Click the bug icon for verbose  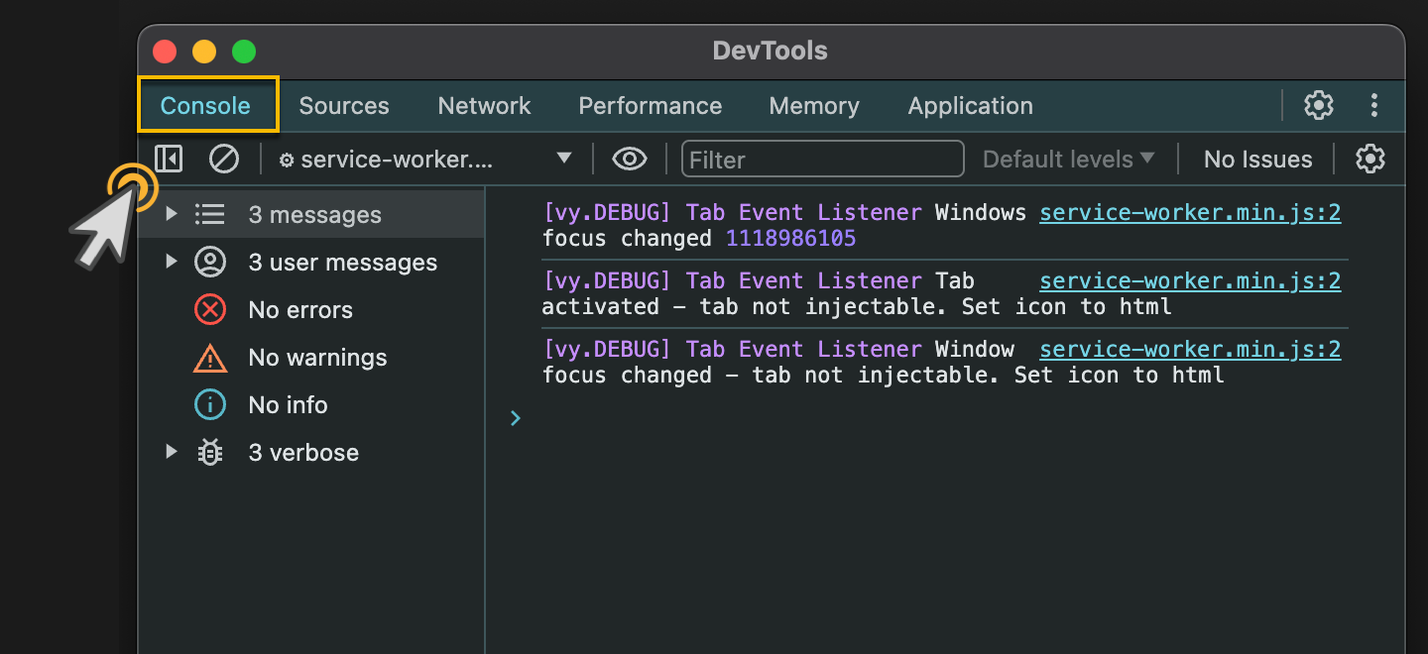click(210, 452)
